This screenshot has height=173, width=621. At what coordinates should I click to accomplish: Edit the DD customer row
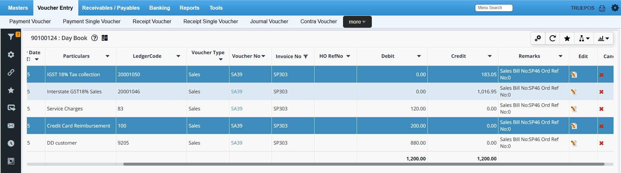(x=574, y=143)
